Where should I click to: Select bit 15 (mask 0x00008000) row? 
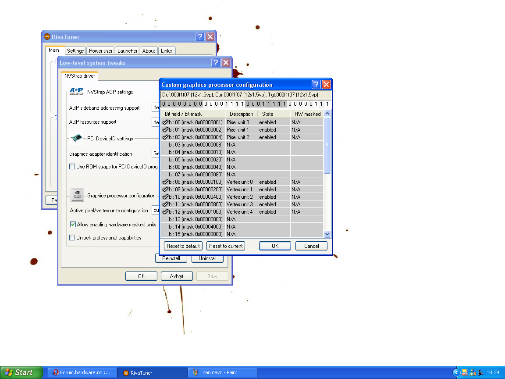(242, 234)
